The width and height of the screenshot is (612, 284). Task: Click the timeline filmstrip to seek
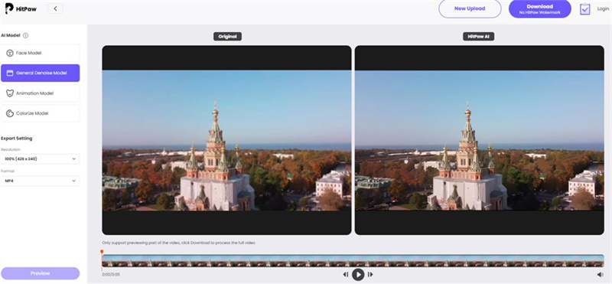[x=353, y=261]
